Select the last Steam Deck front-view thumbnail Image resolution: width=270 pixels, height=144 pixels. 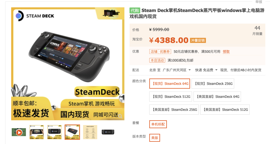[x=108, y=132]
